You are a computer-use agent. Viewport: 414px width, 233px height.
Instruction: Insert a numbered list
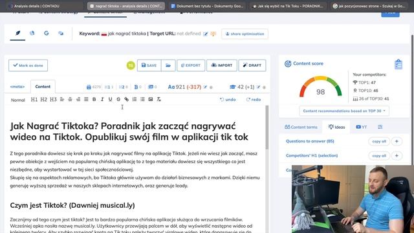pos(135,100)
